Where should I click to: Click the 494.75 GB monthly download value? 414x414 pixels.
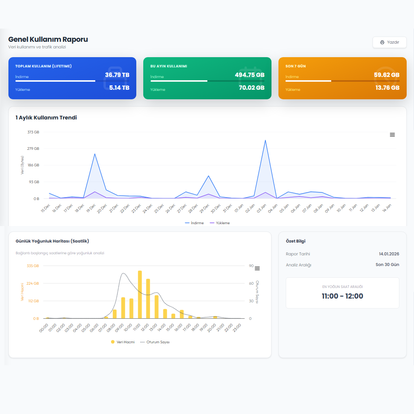249,75
